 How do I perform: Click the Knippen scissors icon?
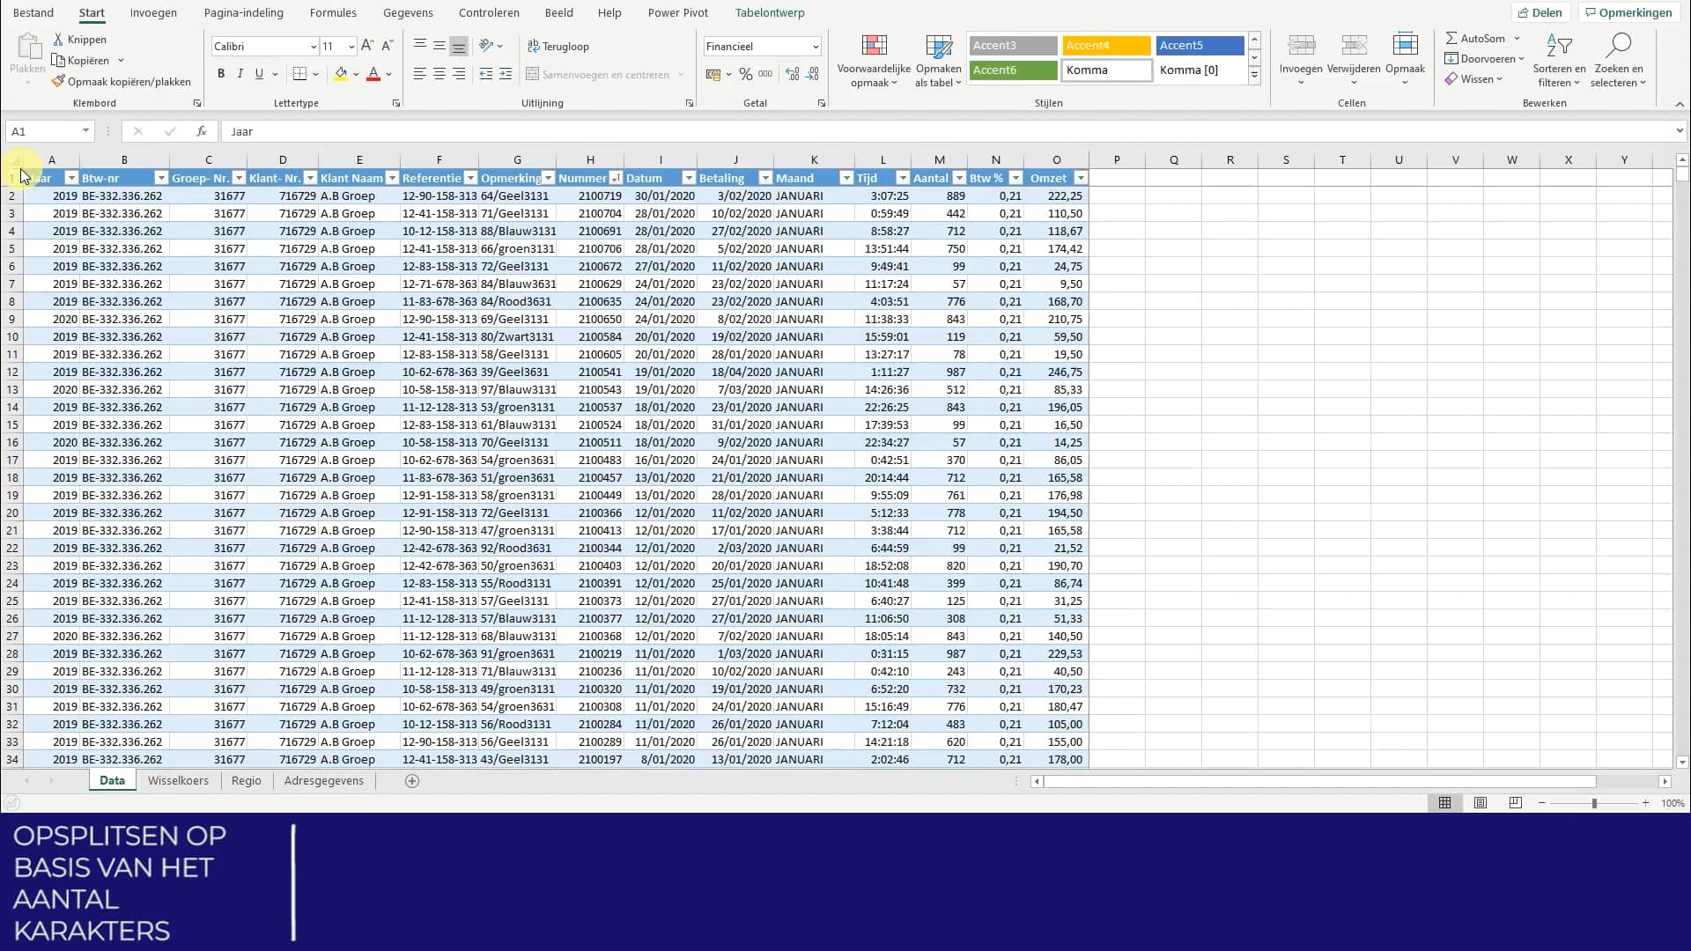(x=58, y=39)
